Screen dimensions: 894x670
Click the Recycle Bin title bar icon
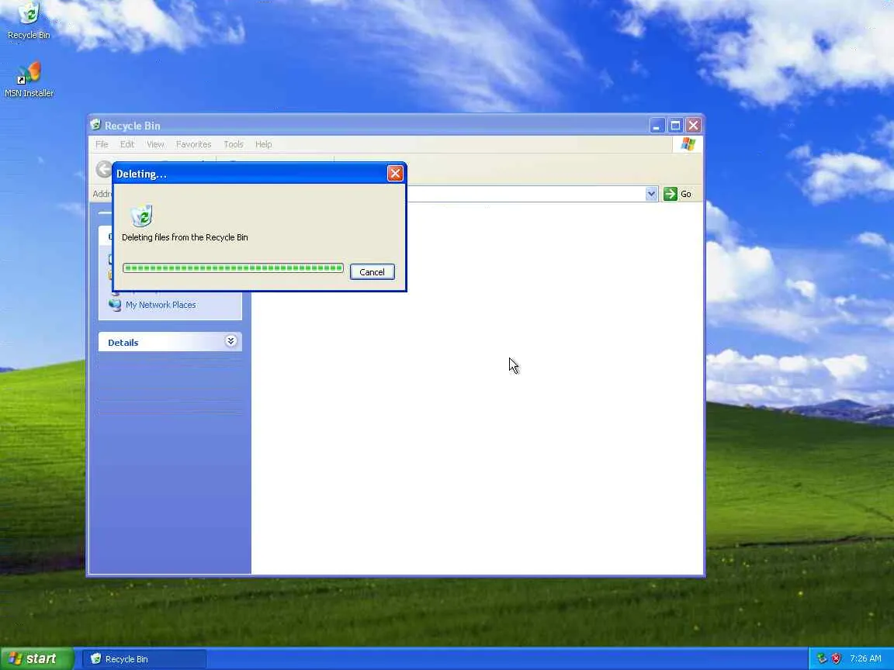tap(95, 125)
